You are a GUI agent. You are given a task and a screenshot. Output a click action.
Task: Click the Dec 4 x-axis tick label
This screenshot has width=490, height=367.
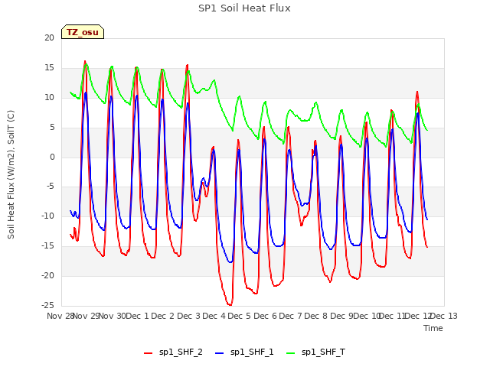pyautogui.click(x=214, y=316)
